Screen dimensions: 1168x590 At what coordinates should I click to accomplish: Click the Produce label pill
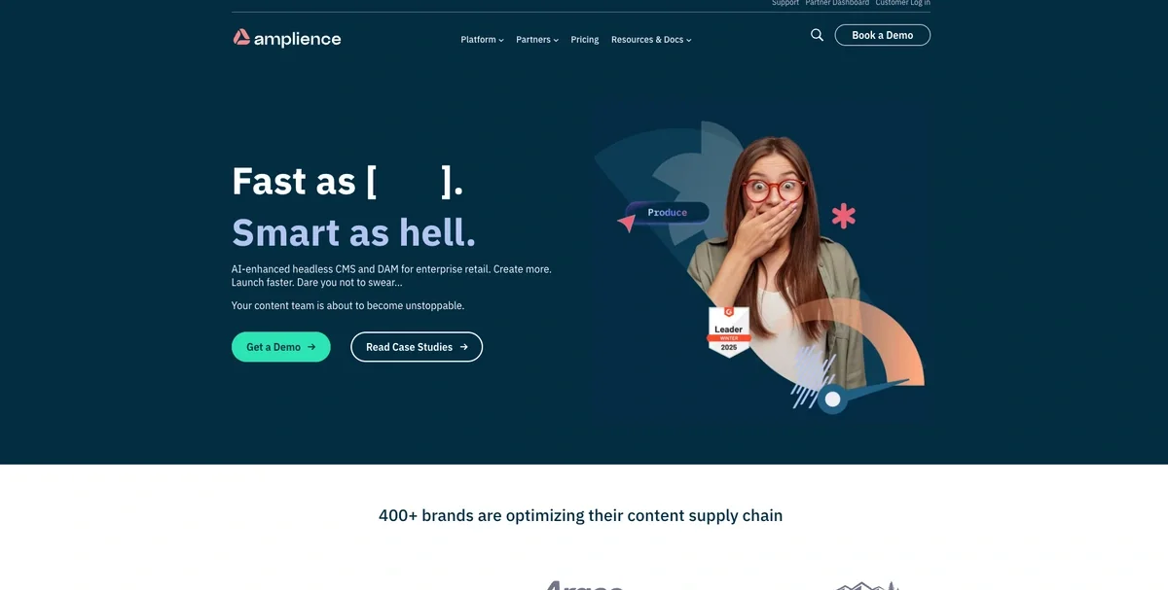[668, 212]
